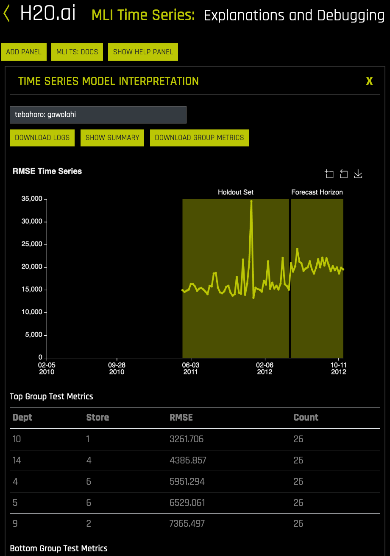
Task: Sort the table by the RMSE column
Action: click(x=181, y=417)
